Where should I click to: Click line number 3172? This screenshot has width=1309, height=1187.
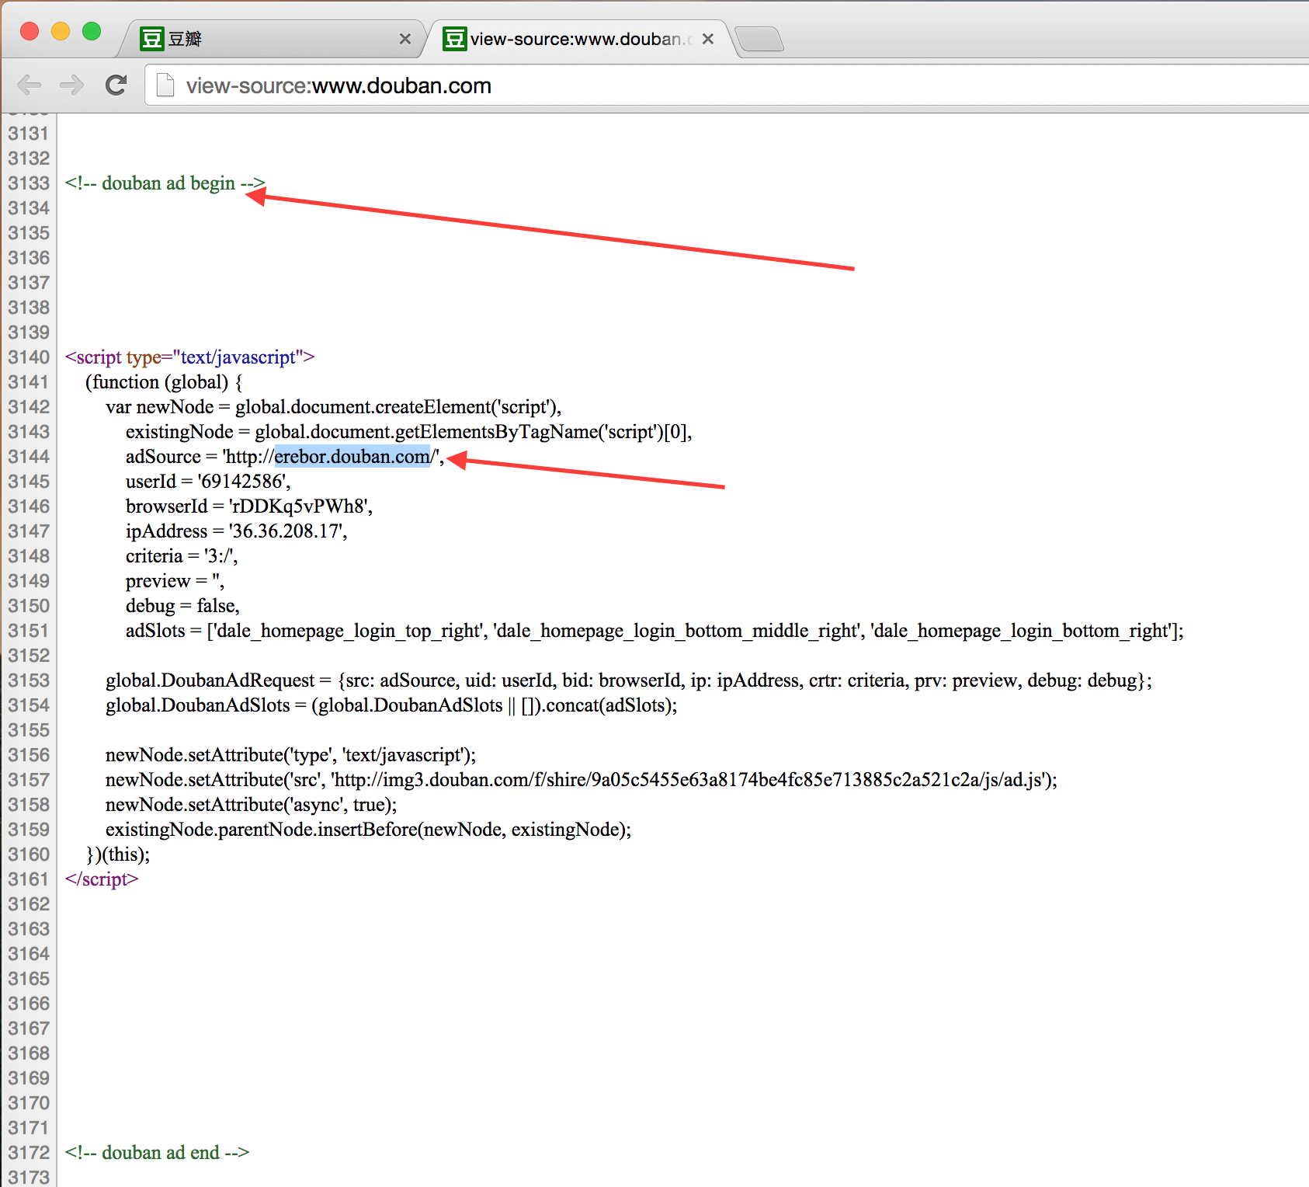click(29, 1153)
